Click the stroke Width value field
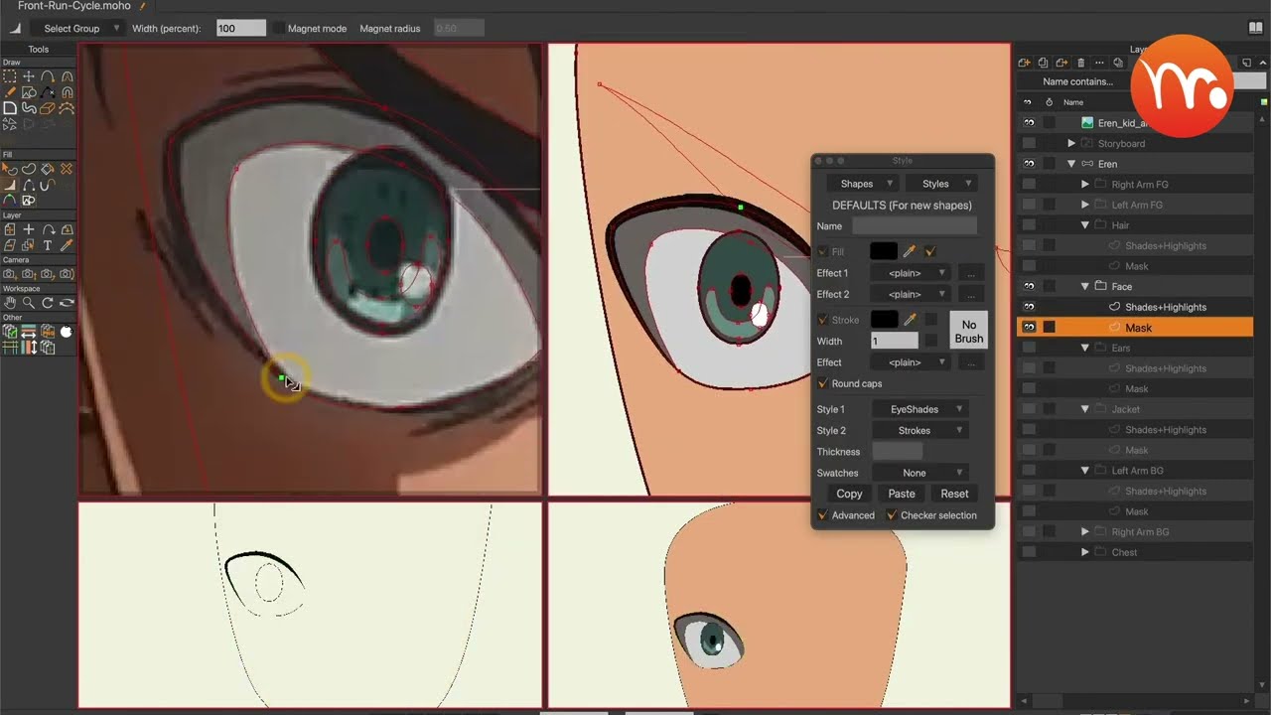Viewport: 1271px width, 715px height. pos(895,341)
